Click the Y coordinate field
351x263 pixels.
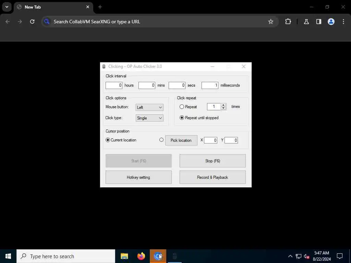tap(231, 140)
